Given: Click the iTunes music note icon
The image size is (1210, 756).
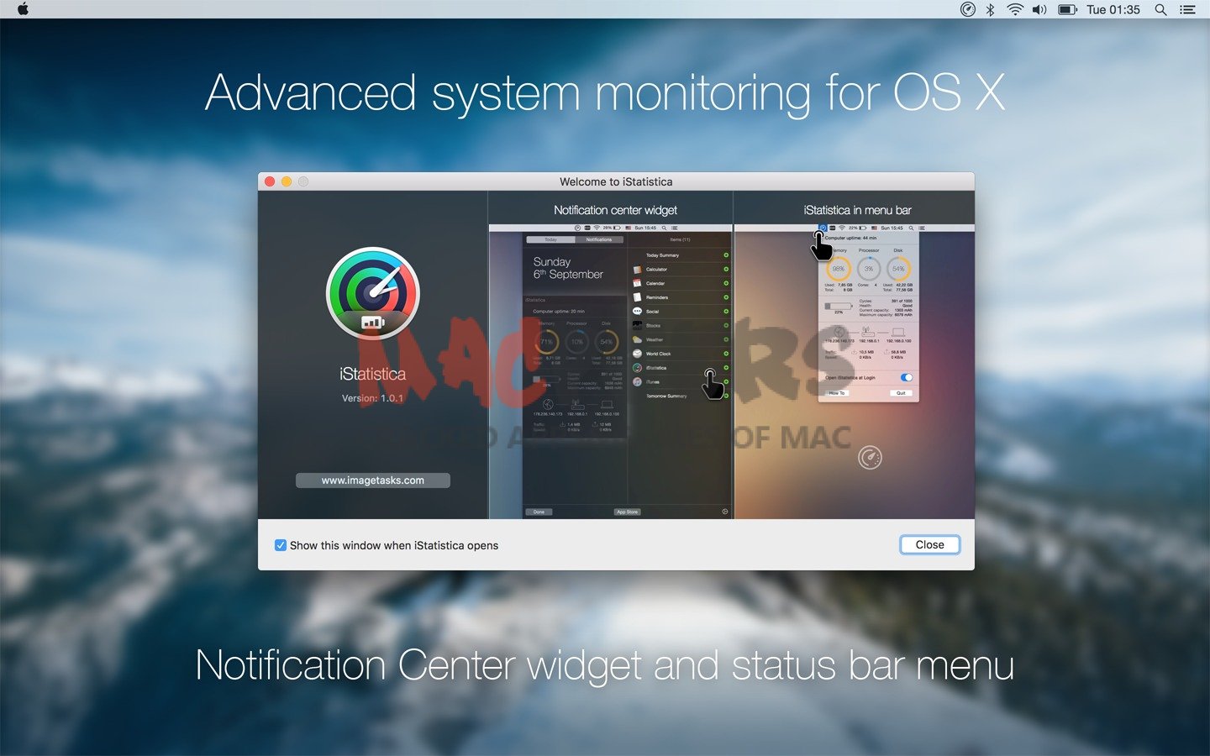Looking at the screenshot, I should point(638,381).
